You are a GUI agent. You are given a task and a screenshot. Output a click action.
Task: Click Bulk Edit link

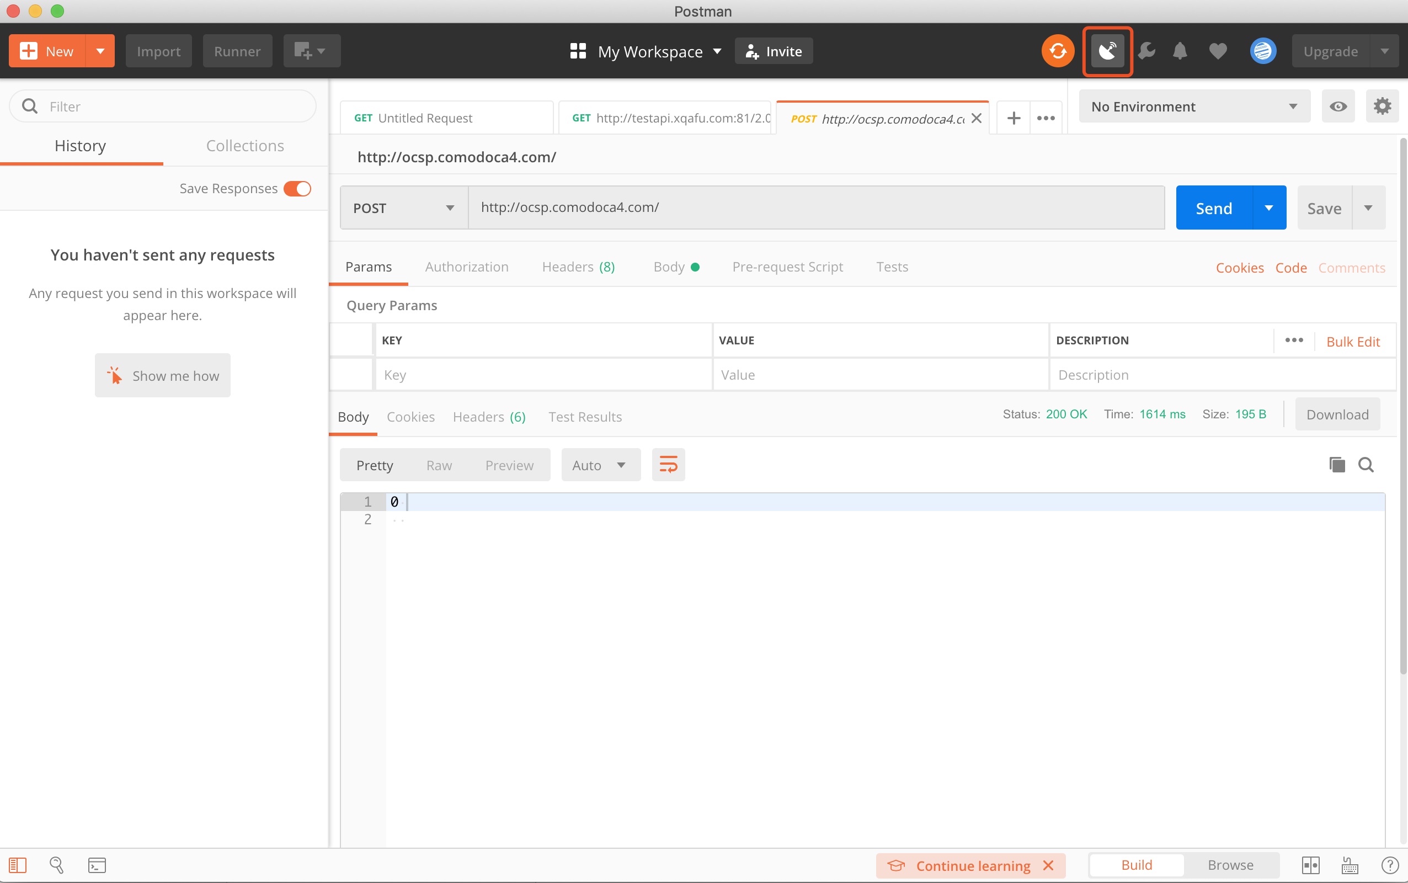pyautogui.click(x=1353, y=342)
